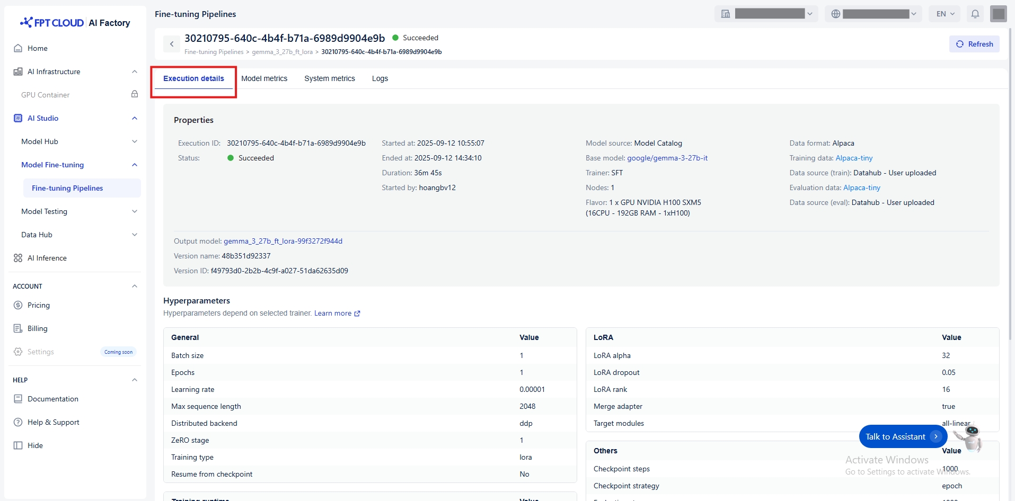Screen dimensions: 1015x501
Task: Click the GPU Container lock icon
Action: coord(135,94)
